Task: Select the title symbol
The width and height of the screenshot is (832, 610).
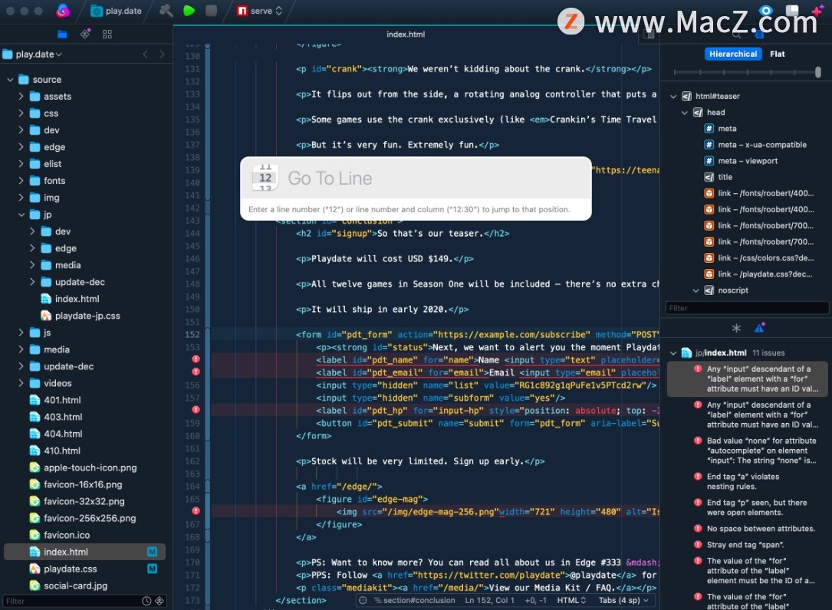Action: point(725,177)
